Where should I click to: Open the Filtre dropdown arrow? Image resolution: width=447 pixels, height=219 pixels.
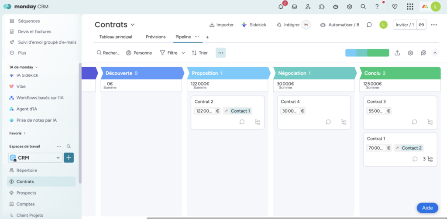pos(183,53)
